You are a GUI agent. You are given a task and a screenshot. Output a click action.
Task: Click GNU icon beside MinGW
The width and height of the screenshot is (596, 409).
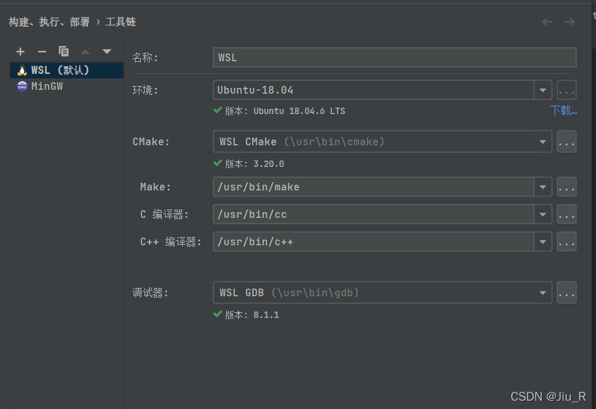[22, 87]
